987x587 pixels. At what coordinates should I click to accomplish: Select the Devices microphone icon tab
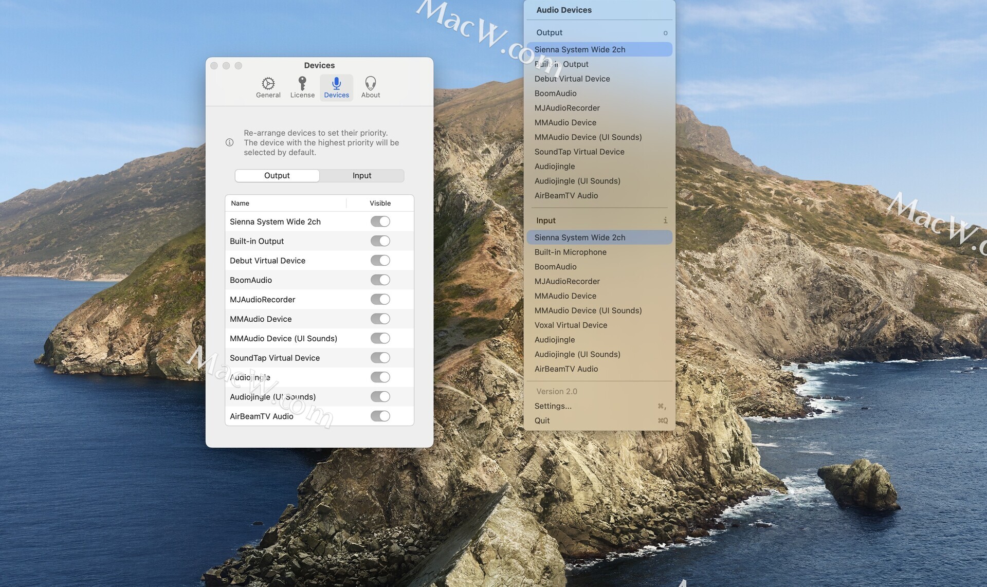point(336,87)
